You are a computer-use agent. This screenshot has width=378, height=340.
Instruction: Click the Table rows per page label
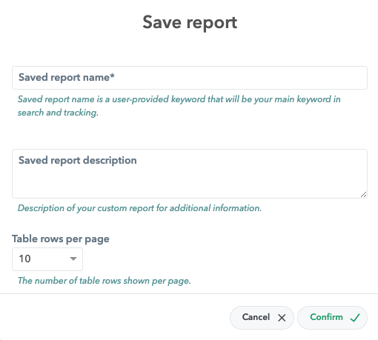61,239
